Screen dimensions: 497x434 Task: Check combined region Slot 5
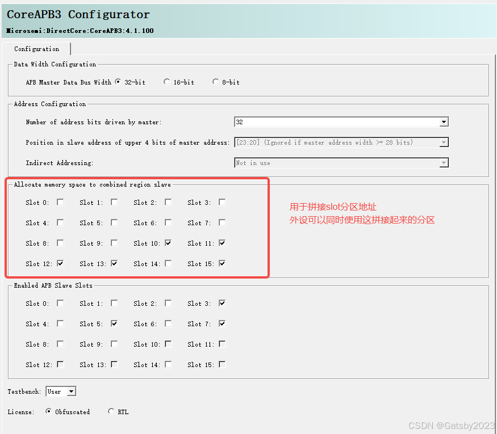pos(114,222)
